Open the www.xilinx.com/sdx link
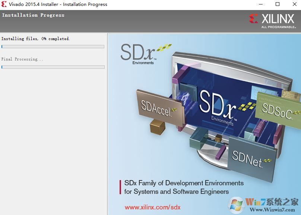This screenshot has width=301, height=215. pos(152,207)
